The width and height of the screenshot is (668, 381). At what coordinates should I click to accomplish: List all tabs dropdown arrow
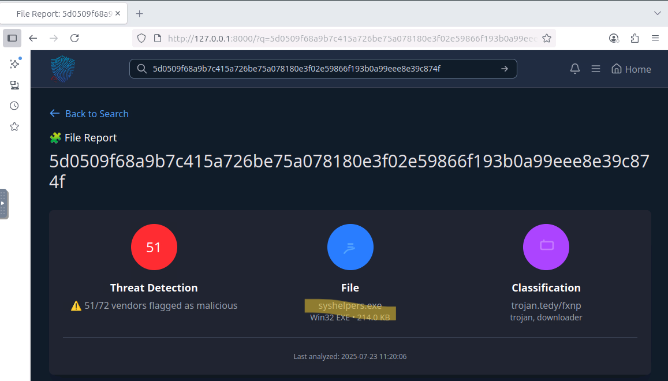(x=658, y=13)
